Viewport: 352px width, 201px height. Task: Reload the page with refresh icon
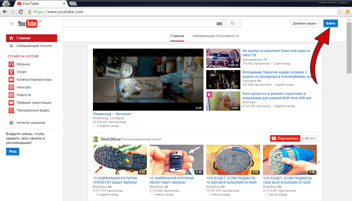coord(21,12)
